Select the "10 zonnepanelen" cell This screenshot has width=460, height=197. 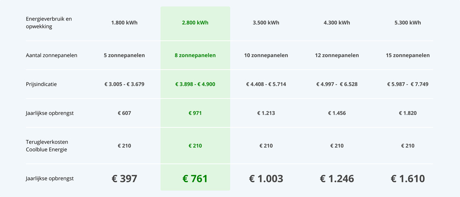coord(266,55)
